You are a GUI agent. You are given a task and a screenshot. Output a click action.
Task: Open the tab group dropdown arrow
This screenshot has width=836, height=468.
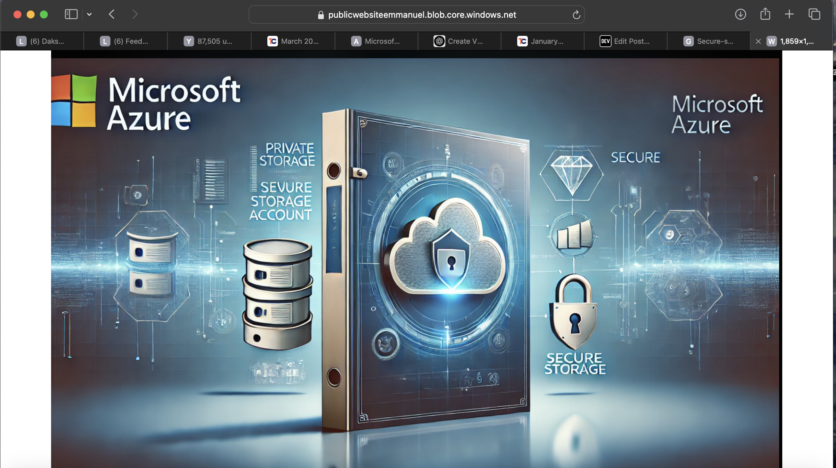click(x=89, y=14)
